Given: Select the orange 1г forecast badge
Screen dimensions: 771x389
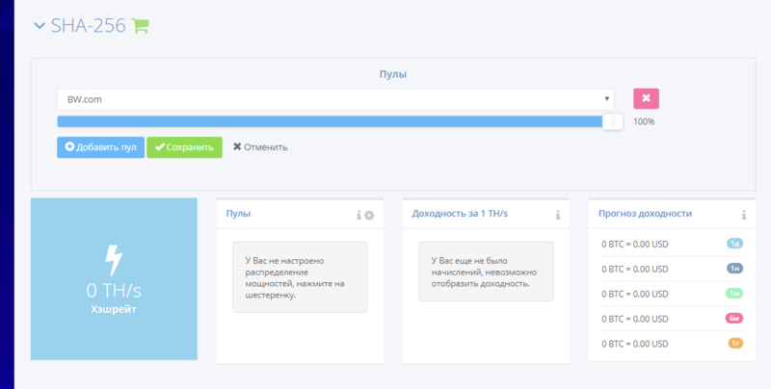Looking at the screenshot, I should click(734, 344).
